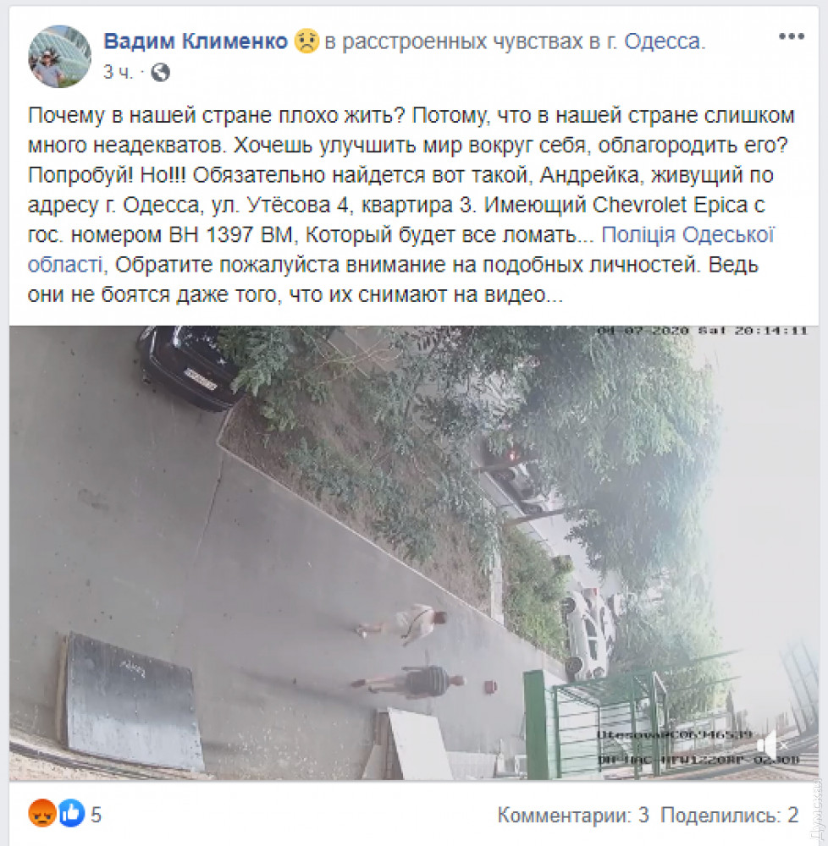Click the sad feeling emoji icon
Image resolution: width=828 pixels, height=846 pixels.
click(306, 41)
